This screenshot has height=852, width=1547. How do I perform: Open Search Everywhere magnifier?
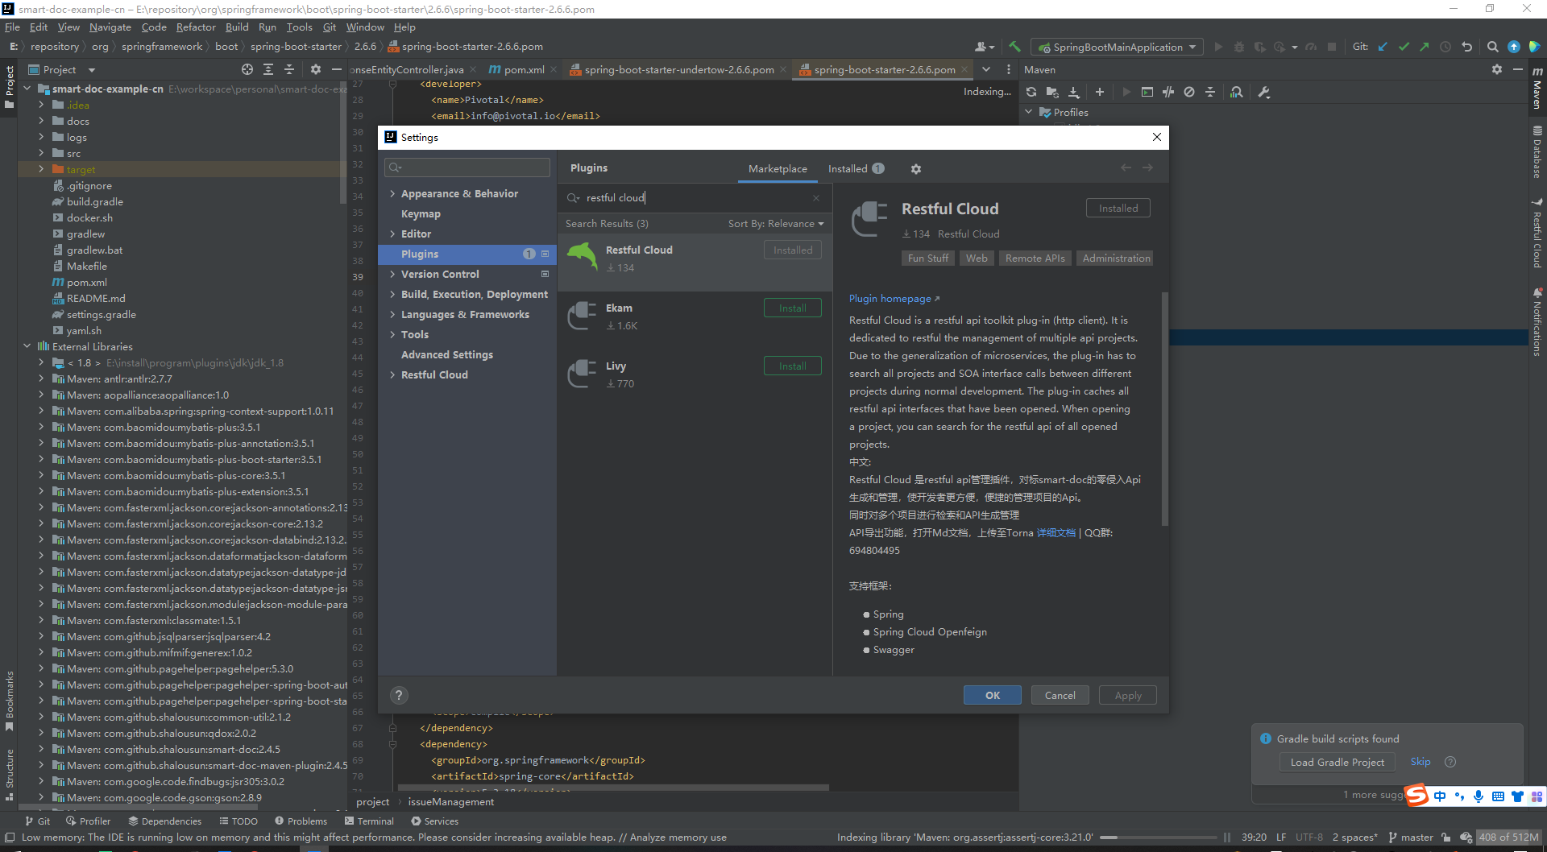[1492, 47]
